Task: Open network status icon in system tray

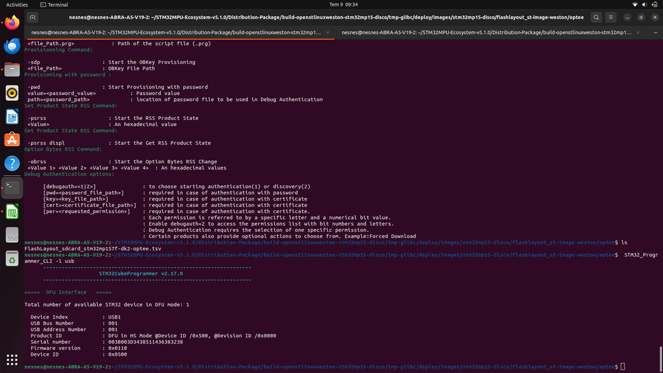Action: [x=634, y=5]
